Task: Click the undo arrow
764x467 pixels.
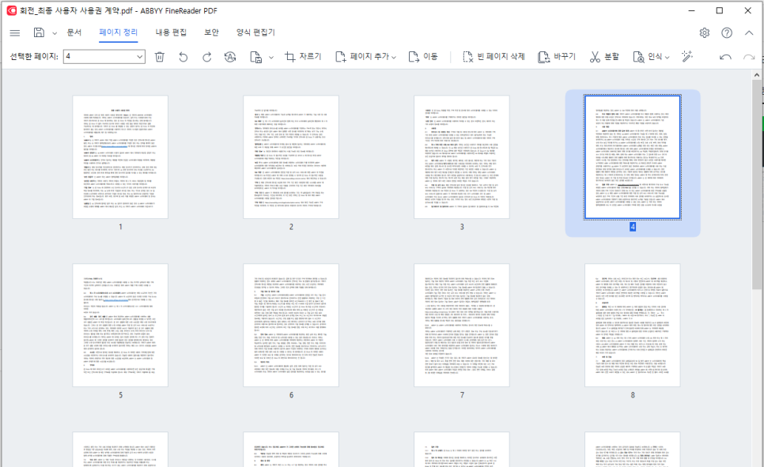Action: point(725,57)
